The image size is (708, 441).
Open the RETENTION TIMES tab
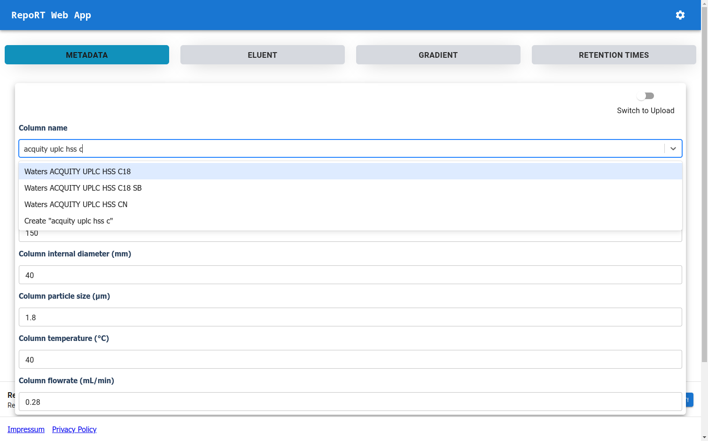[614, 55]
